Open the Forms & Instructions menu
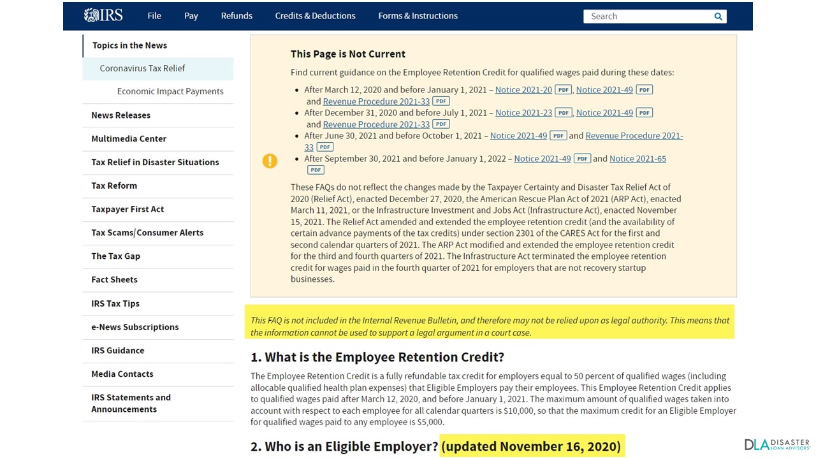This screenshot has width=816, height=459. (418, 16)
